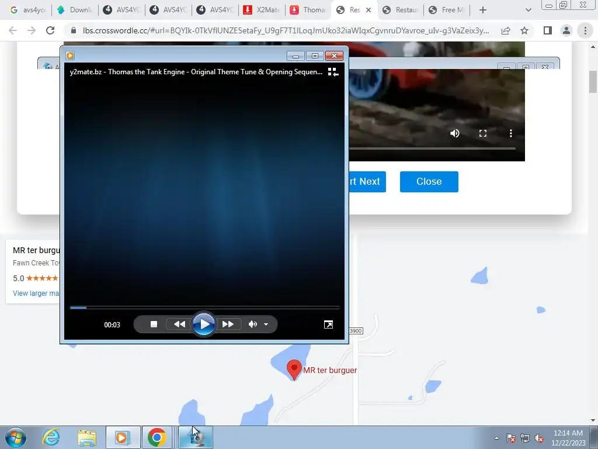Open taskbar clock showing 12:14 AM
Image resolution: width=598 pixels, height=449 pixels.
pos(568,438)
